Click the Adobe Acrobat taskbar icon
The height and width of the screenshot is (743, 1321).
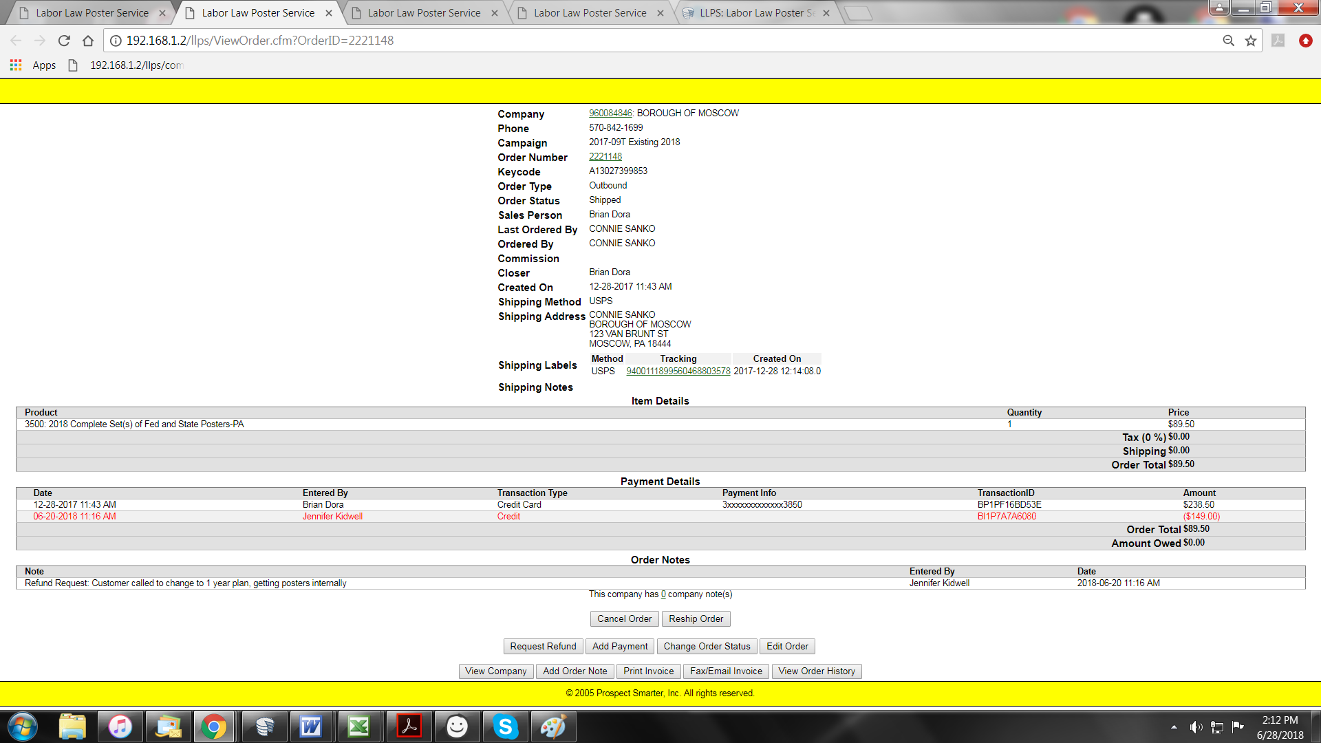pyautogui.click(x=409, y=726)
